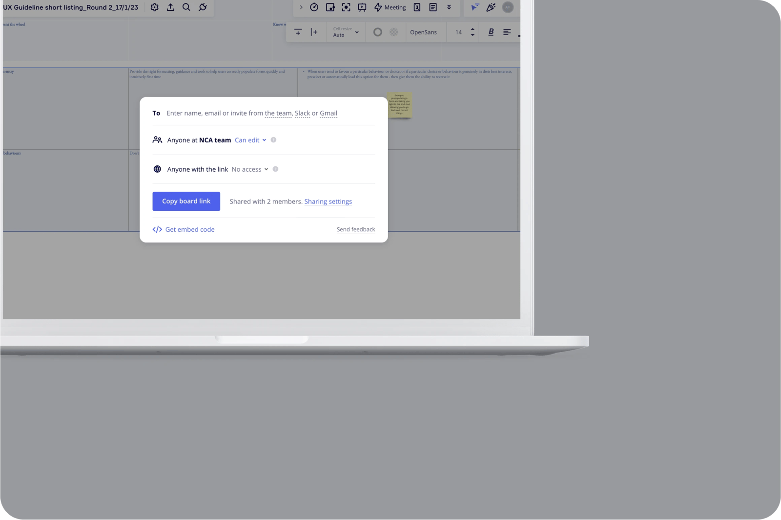This screenshot has width=781, height=520.
Task: Open the notes document icon
Action: tap(433, 7)
